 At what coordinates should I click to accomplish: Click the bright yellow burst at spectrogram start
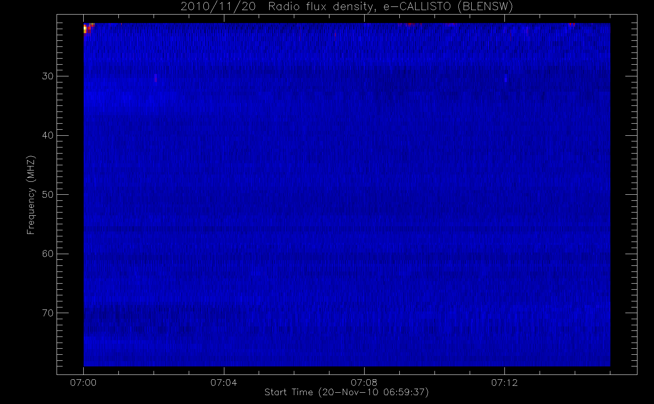tap(85, 29)
